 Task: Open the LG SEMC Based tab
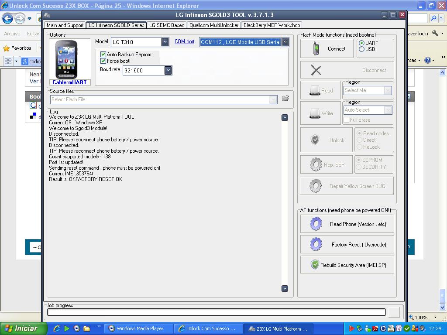(x=167, y=25)
